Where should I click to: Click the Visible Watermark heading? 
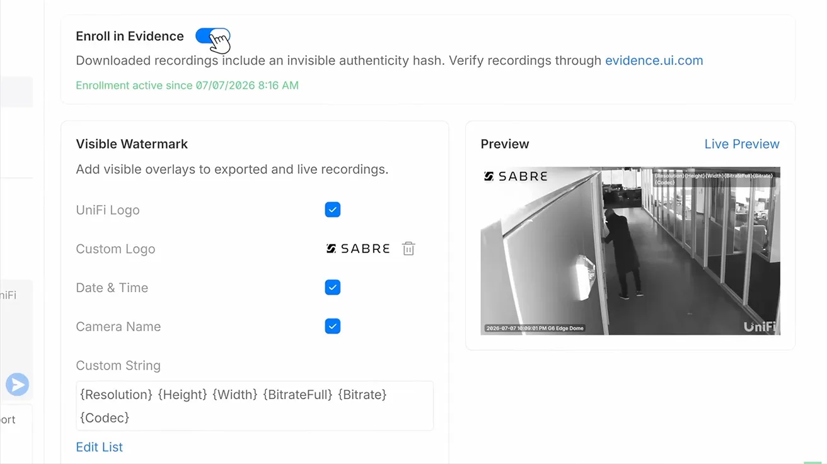pyautogui.click(x=132, y=144)
